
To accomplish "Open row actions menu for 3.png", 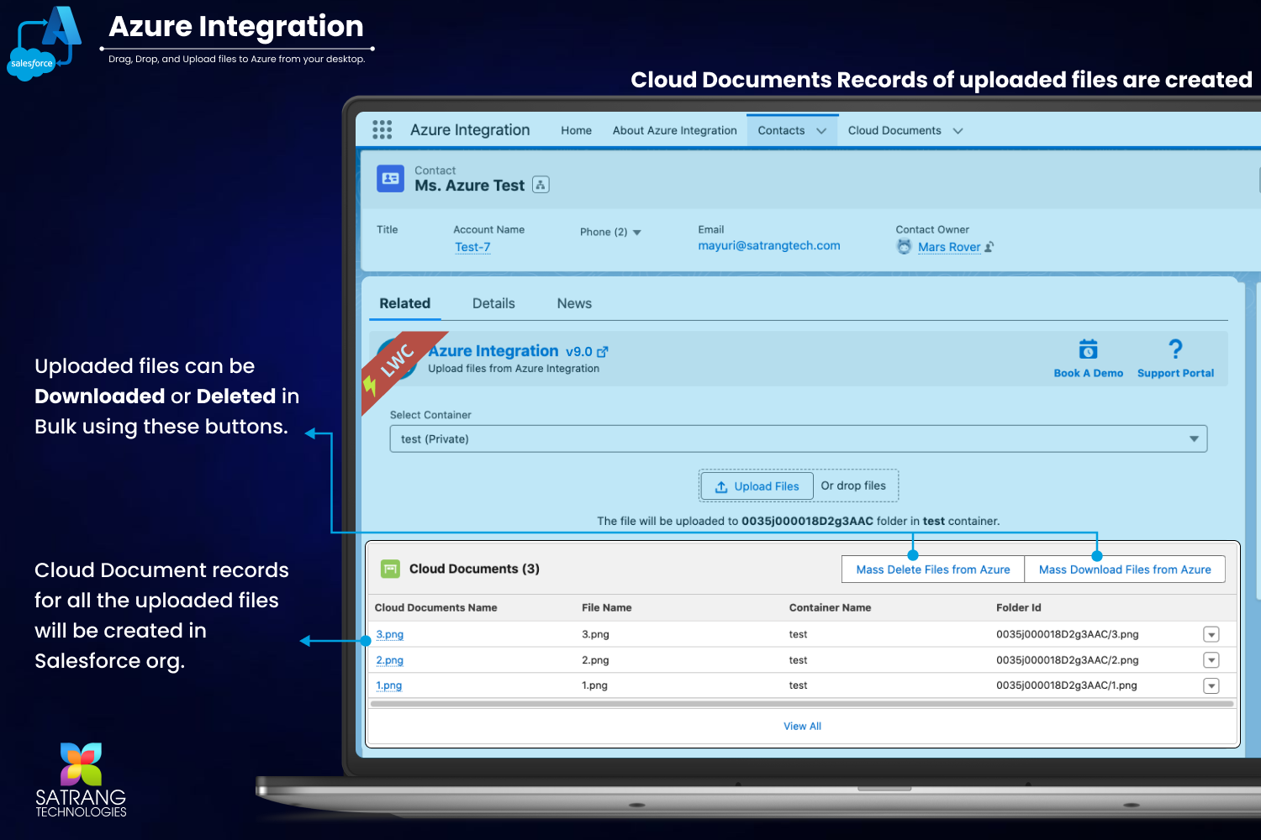I will tap(1211, 634).
